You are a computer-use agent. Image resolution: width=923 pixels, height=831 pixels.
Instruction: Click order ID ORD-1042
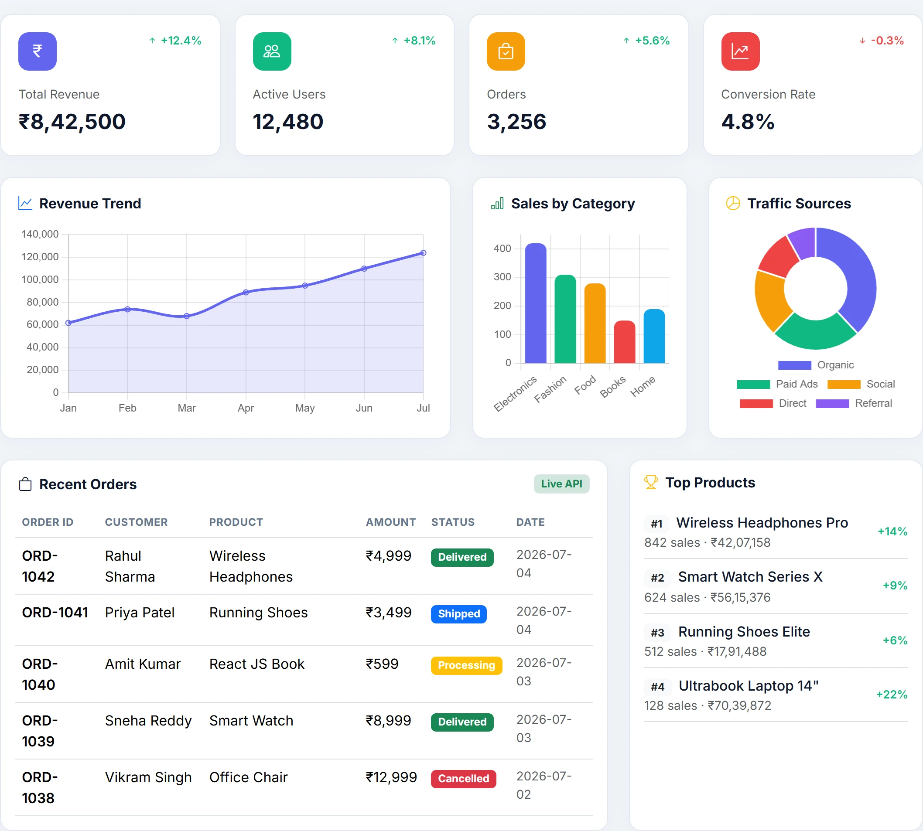pyautogui.click(x=40, y=566)
